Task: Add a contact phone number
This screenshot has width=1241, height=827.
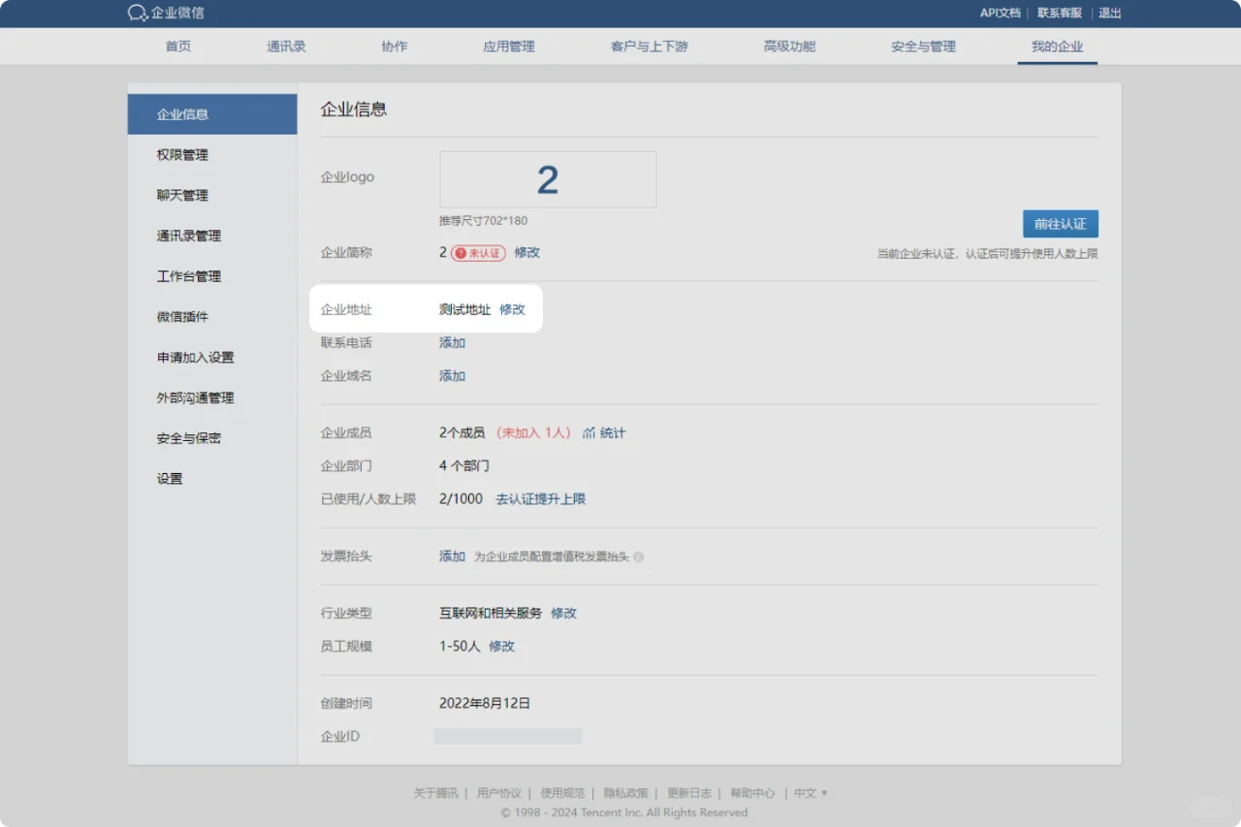Action: click(452, 343)
